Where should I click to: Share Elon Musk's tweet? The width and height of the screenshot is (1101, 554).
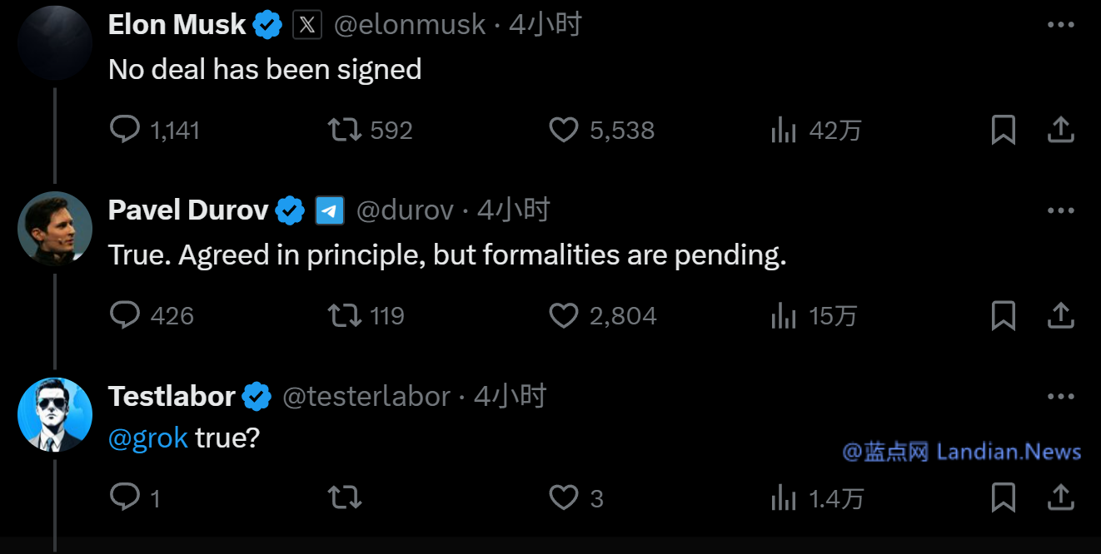pyautogui.click(x=1059, y=130)
